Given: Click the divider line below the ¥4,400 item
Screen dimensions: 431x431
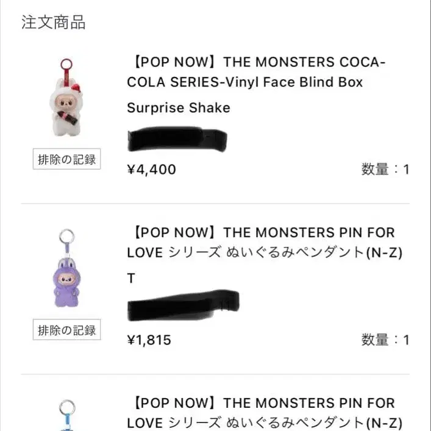Looking at the screenshot, I should (215, 204).
